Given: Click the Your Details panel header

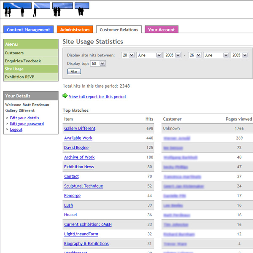Looking at the screenshot, I should coord(31,96).
